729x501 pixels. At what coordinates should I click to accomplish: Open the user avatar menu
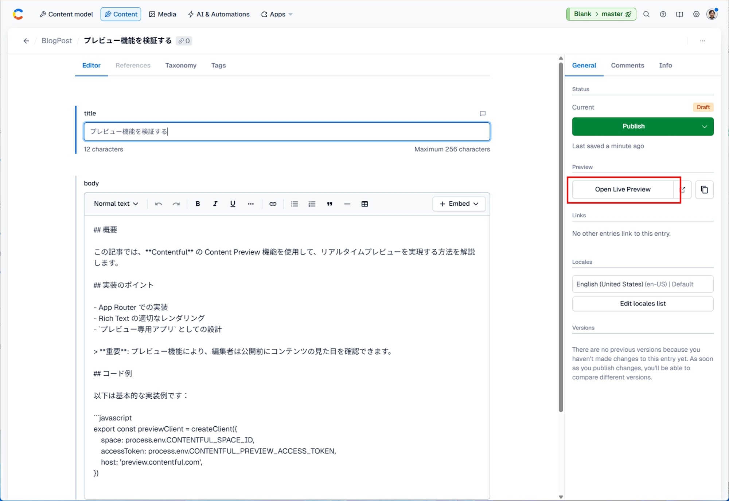pyautogui.click(x=712, y=14)
